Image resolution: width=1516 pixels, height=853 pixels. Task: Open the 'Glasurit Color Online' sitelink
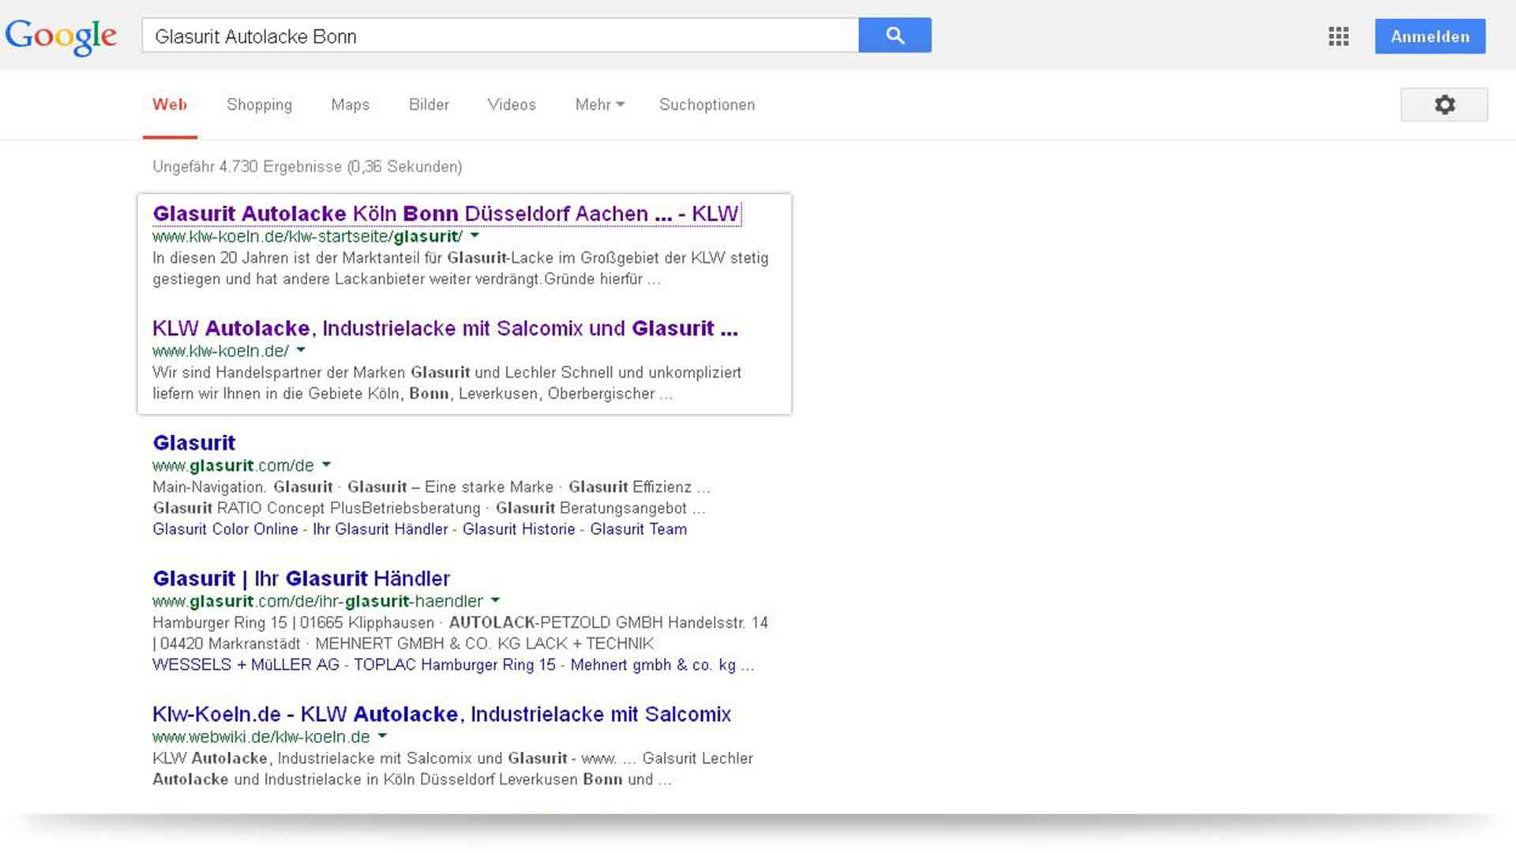(x=225, y=529)
